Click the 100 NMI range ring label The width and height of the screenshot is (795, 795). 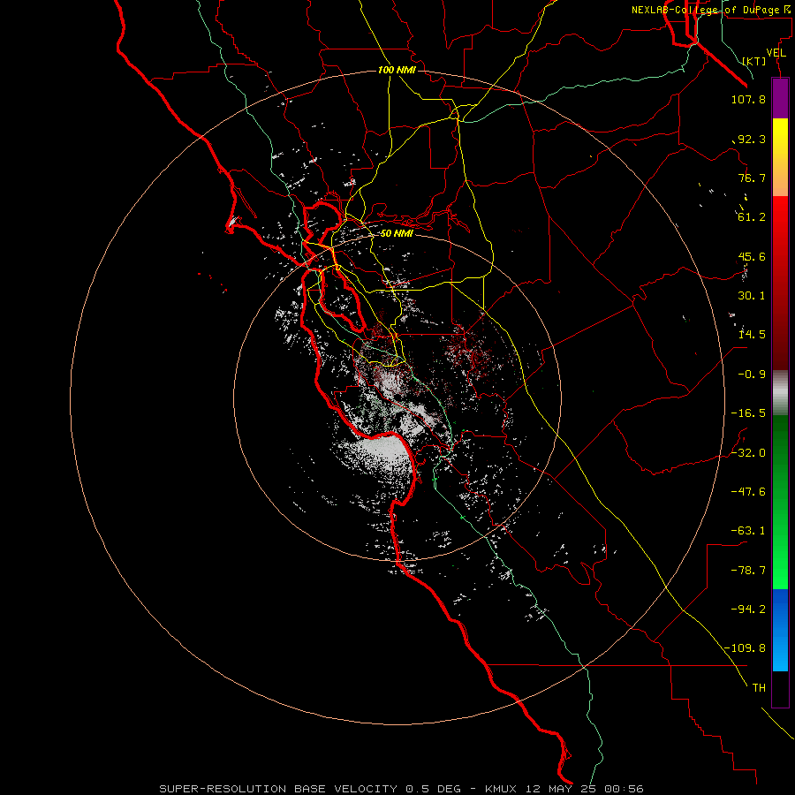point(397,70)
